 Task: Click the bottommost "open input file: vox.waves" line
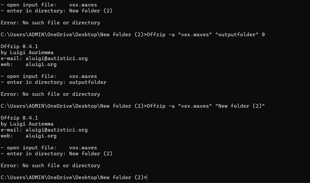(x=49, y=148)
